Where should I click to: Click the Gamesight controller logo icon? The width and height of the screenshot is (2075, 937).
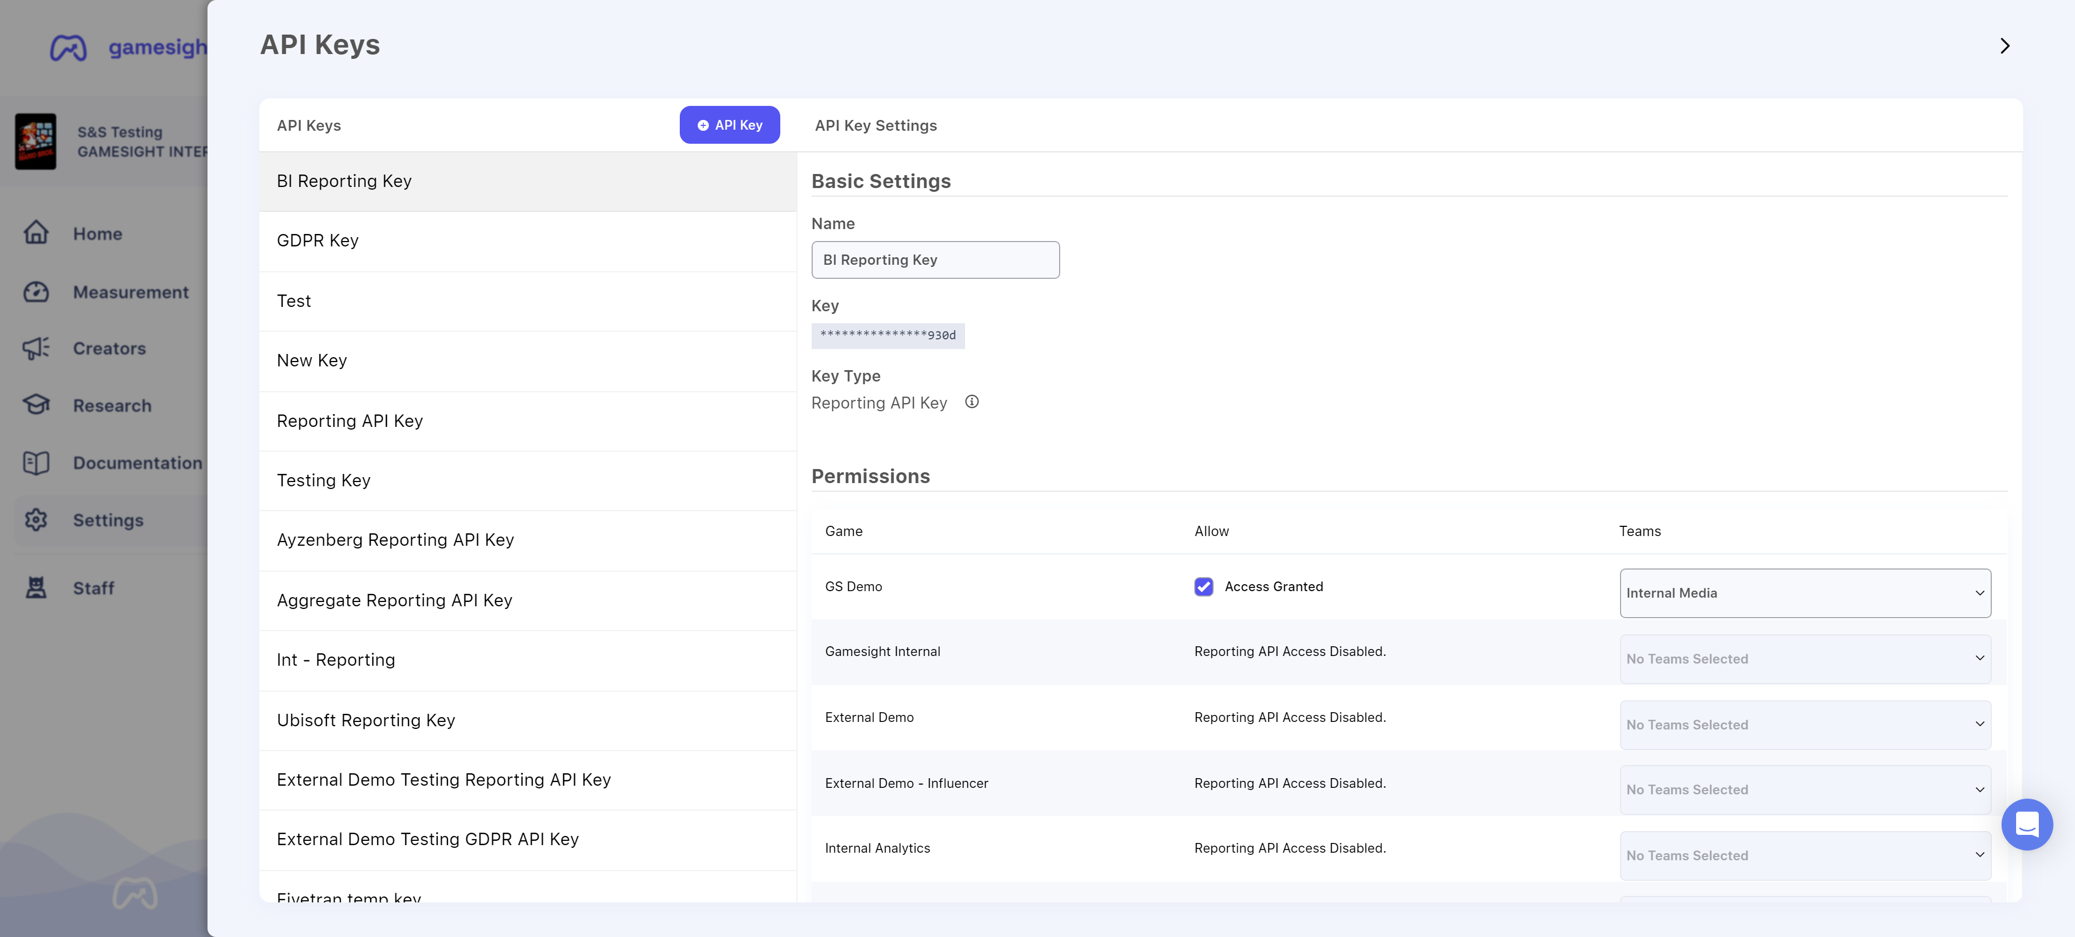pyautogui.click(x=69, y=48)
